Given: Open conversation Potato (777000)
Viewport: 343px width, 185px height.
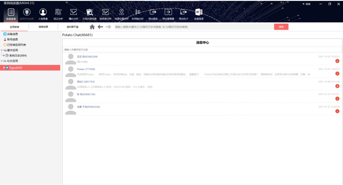Looking at the screenshot, I should [86, 69].
